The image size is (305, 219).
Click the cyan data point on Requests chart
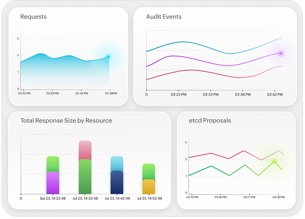(x=108, y=57)
